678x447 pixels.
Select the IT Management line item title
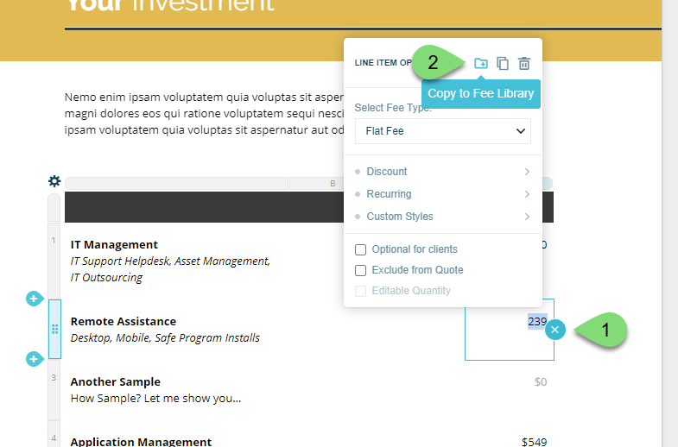[x=114, y=245]
